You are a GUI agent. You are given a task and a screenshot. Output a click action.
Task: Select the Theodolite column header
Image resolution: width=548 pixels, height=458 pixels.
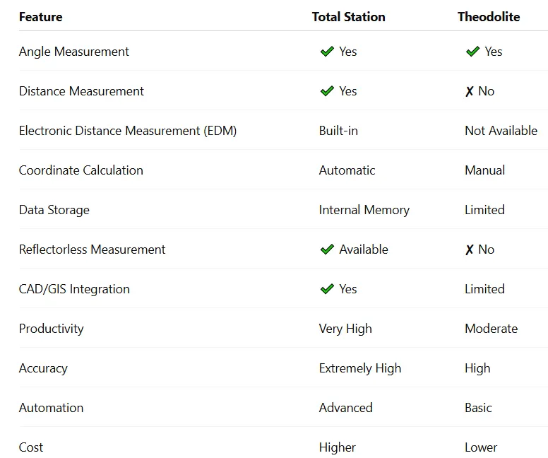pos(489,17)
